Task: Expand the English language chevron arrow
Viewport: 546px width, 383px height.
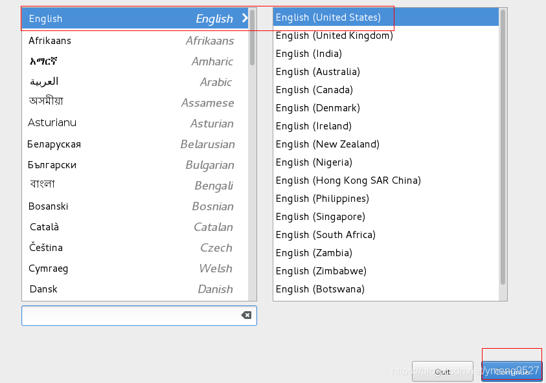Action: tap(245, 18)
